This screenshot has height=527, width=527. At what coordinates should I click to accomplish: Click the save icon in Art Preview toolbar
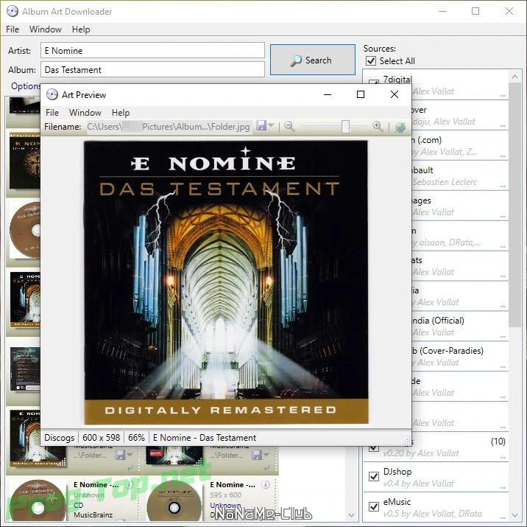(x=261, y=126)
